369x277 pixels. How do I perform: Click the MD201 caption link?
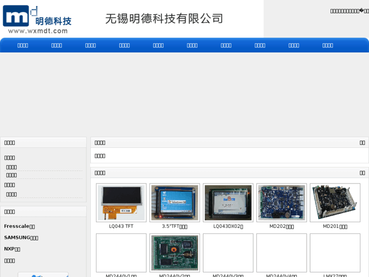(x=335, y=226)
